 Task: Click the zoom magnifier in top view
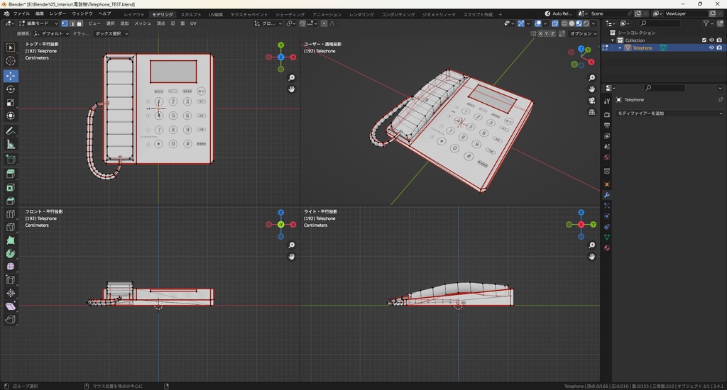coord(292,78)
